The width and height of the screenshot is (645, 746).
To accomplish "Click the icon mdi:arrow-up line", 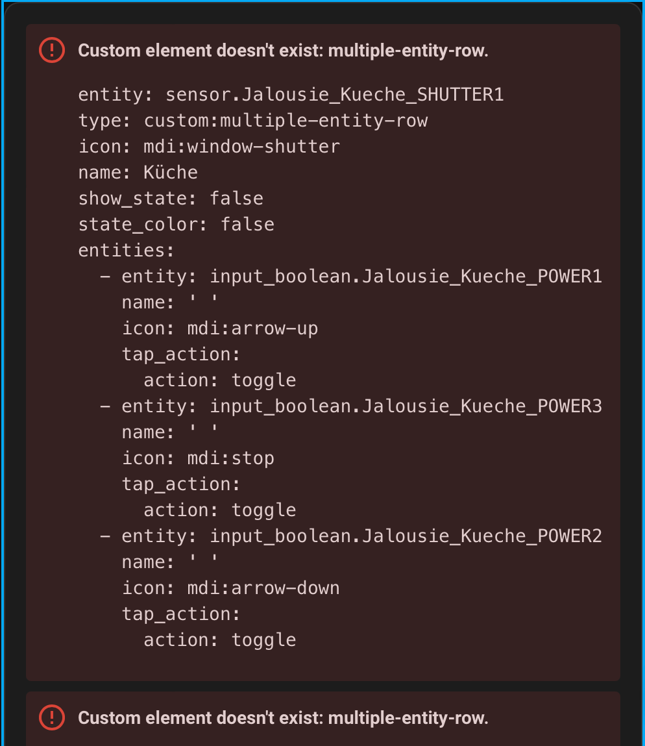I will [220, 329].
